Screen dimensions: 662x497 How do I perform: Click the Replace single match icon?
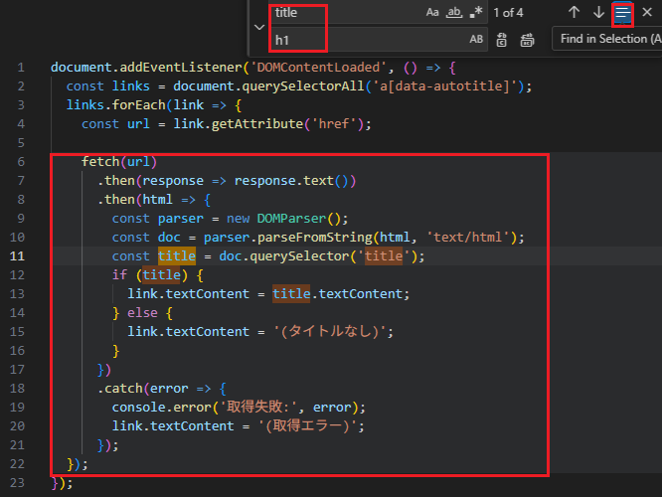tap(502, 40)
